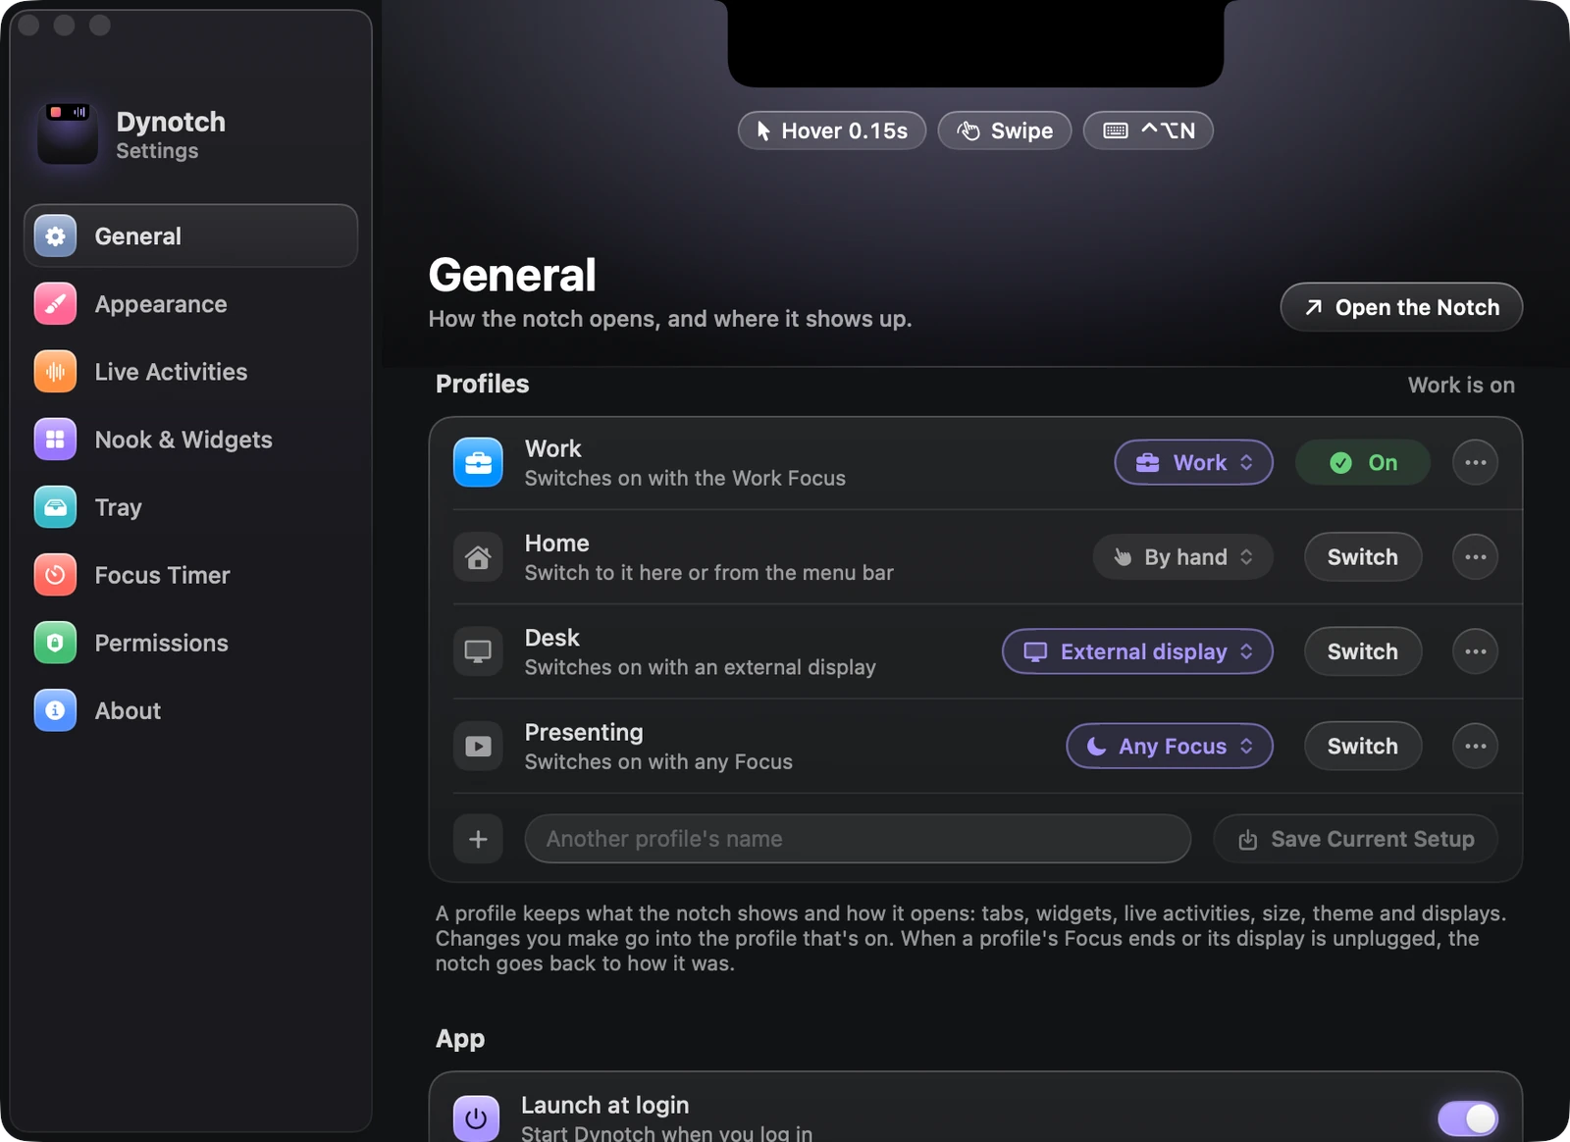
Task: Click the Profiles section heading
Action: coord(482,384)
